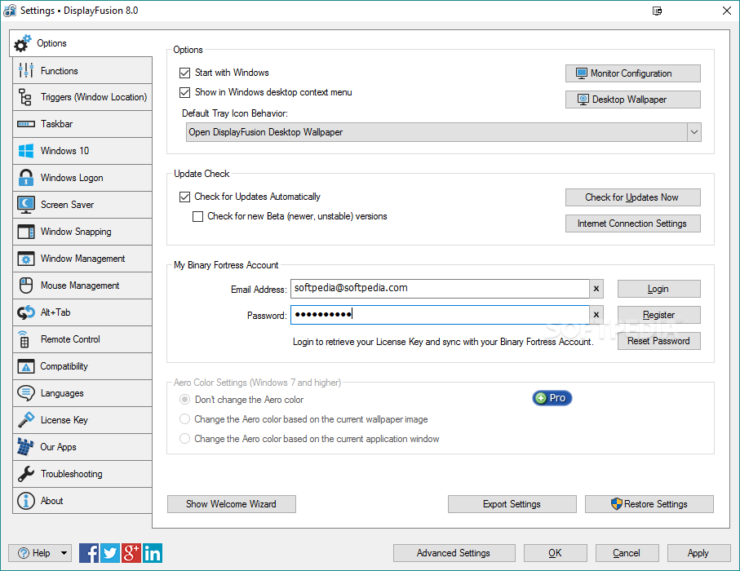
Task: Open the Troubleshooting tab
Action: (82, 474)
